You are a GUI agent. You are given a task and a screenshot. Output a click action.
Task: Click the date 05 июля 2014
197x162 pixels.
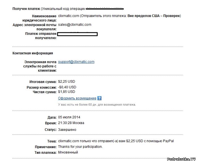69,117
